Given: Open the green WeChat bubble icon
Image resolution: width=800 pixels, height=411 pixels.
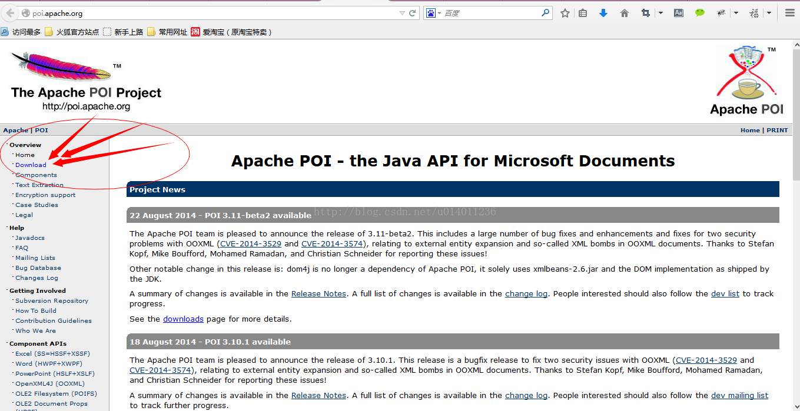Looking at the screenshot, I should tap(699, 12).
